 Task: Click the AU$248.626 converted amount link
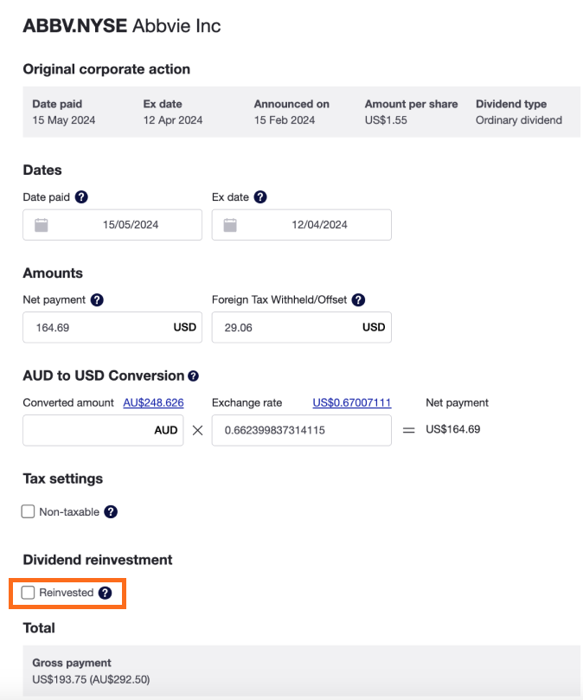tap(153, 403)
